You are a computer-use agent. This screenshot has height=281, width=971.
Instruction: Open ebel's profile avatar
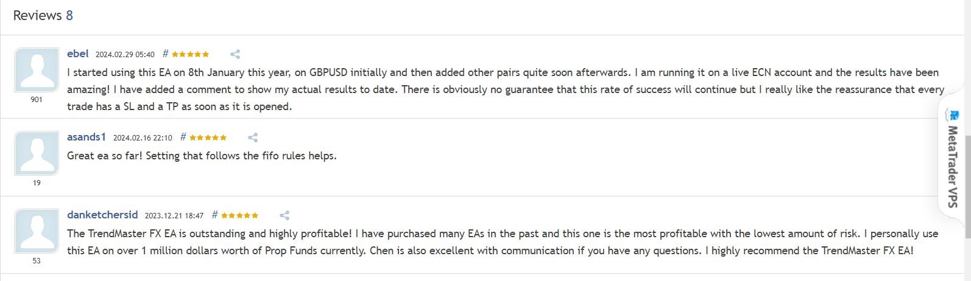[x=37, y=70]
